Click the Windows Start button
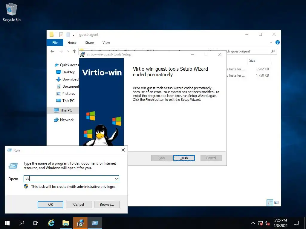This screenshot has height=229, width=306. pyautogui.click(x=7, y=223)
